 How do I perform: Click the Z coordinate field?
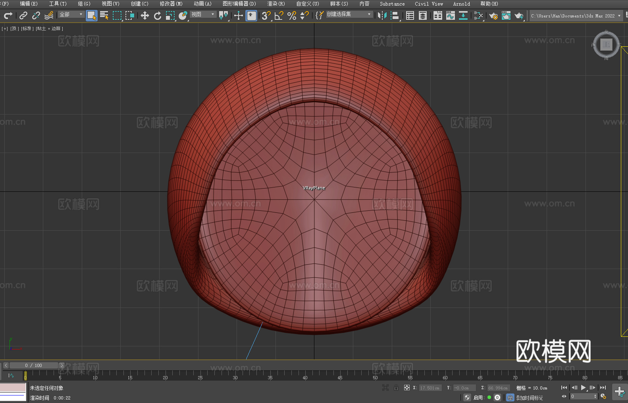[498, 388]
